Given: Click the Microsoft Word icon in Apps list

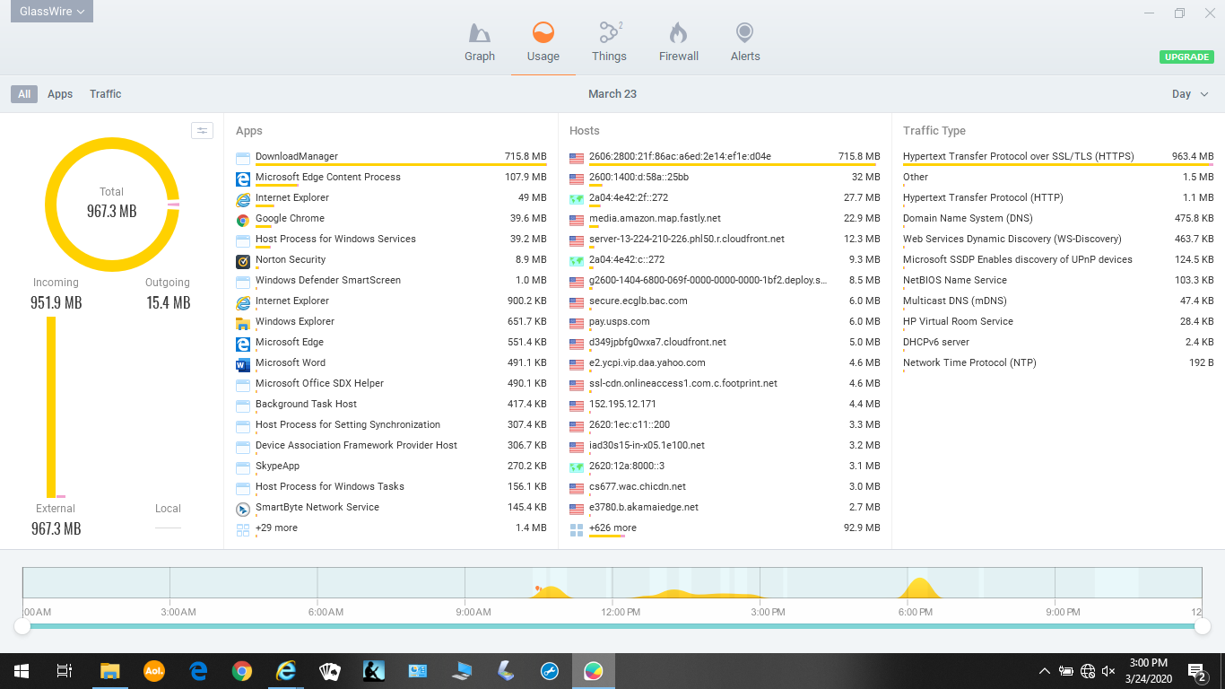Looking at the screenshot, I should (242, 363).
